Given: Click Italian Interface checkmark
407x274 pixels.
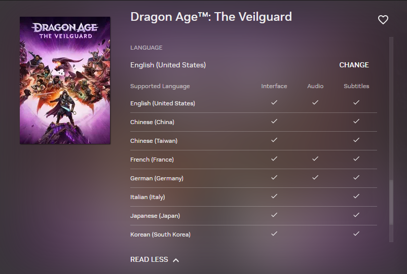Looking at the screenshot, I should click(274, 196).
